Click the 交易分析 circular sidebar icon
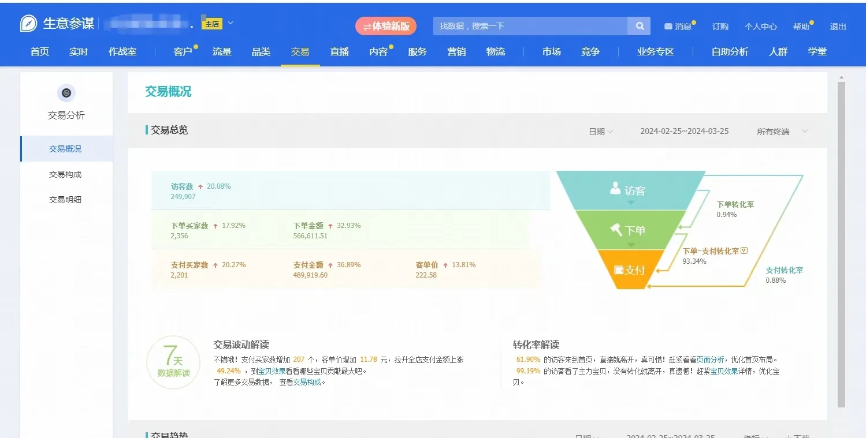 [66, 93]
